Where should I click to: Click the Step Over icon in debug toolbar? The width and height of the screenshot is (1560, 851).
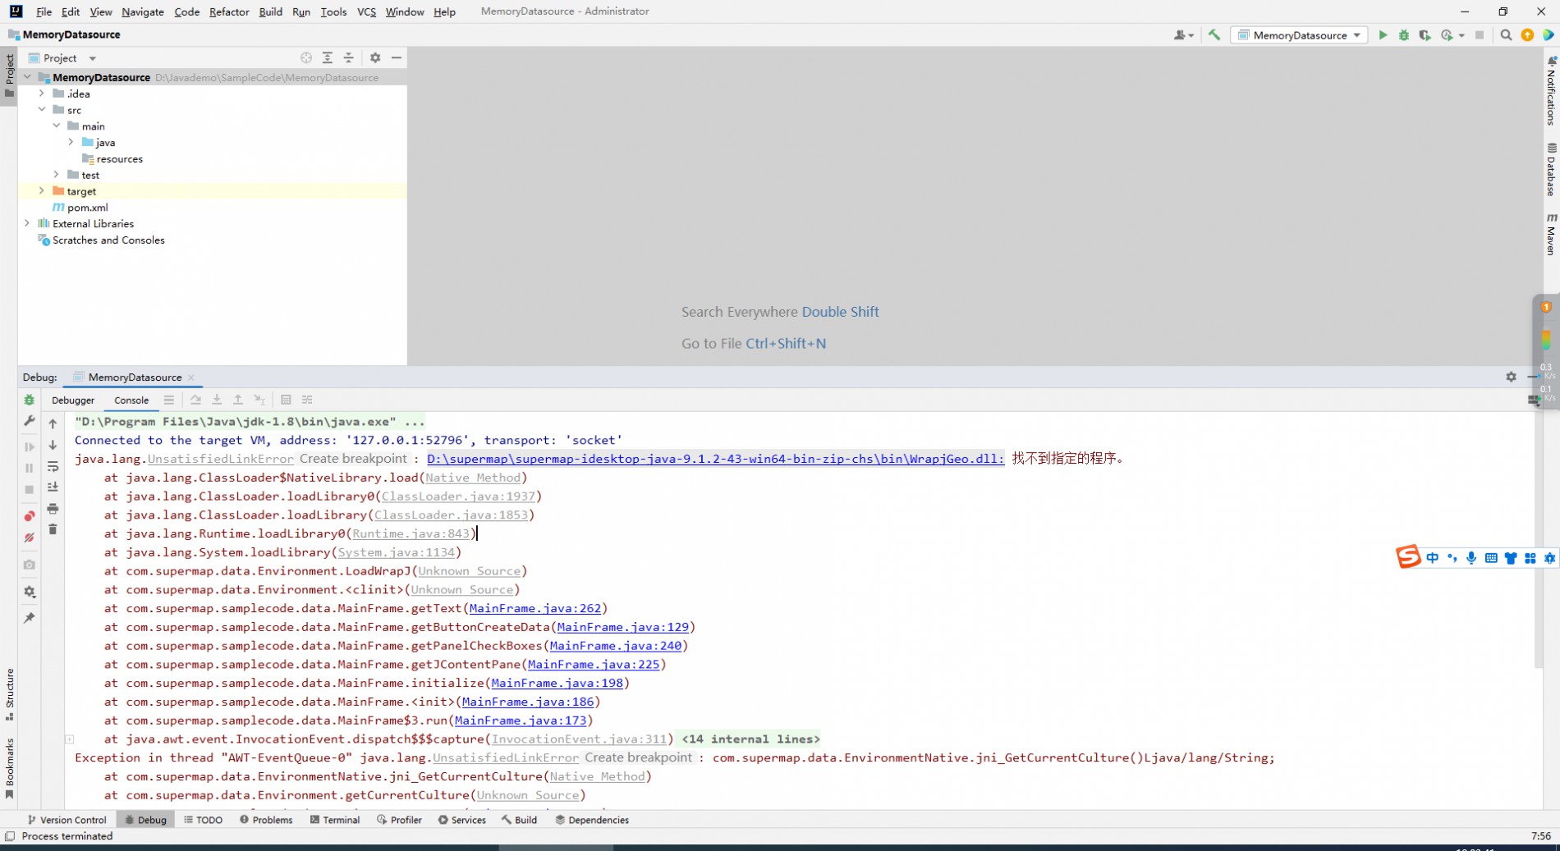(x=195, y=400)
